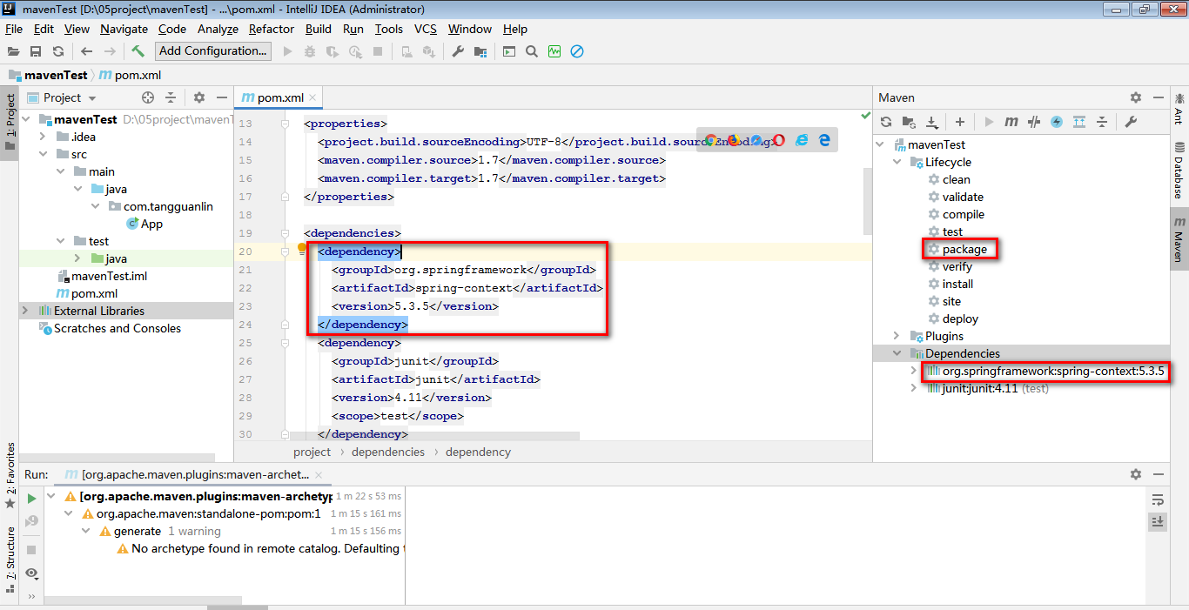
Task: Toggle the 1: Project tool window stripe
Action: pos(10,122)
